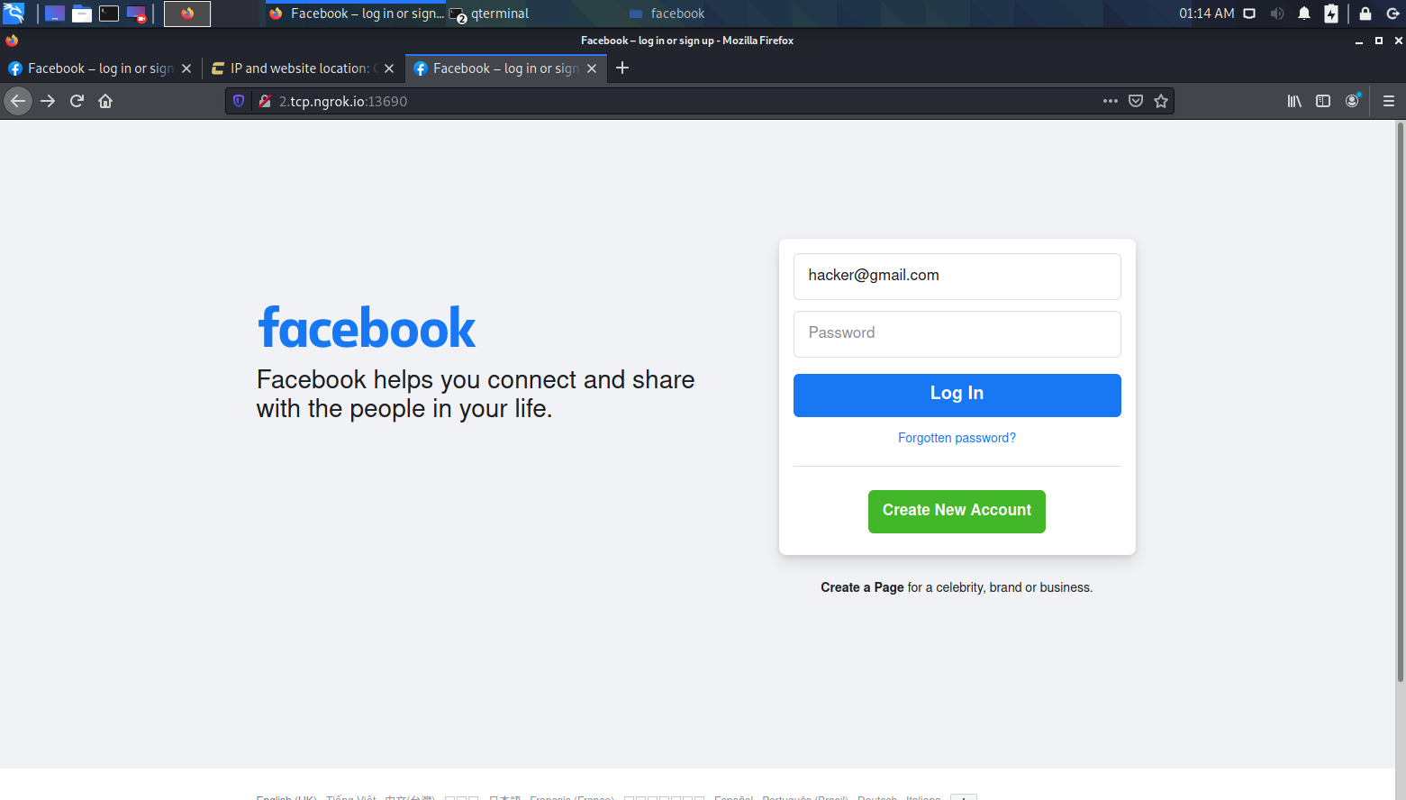Reload the current page
This screenshot has height=800, width=1406.
[77, 101]
